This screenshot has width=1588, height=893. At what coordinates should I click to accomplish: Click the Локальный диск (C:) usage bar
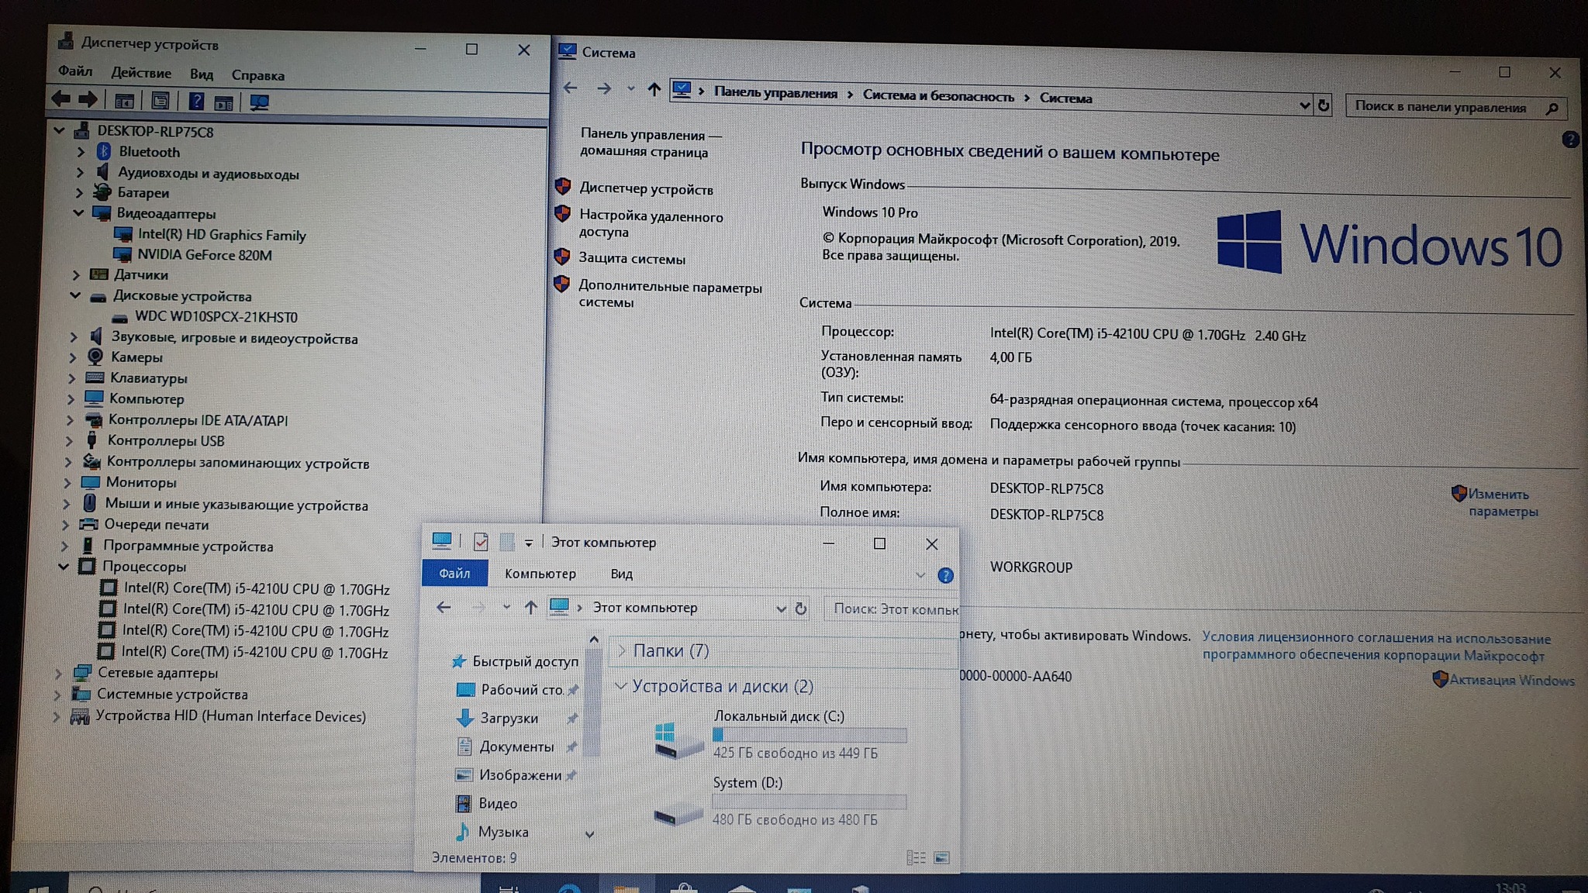pyautogui.click(x=809, y=735)
